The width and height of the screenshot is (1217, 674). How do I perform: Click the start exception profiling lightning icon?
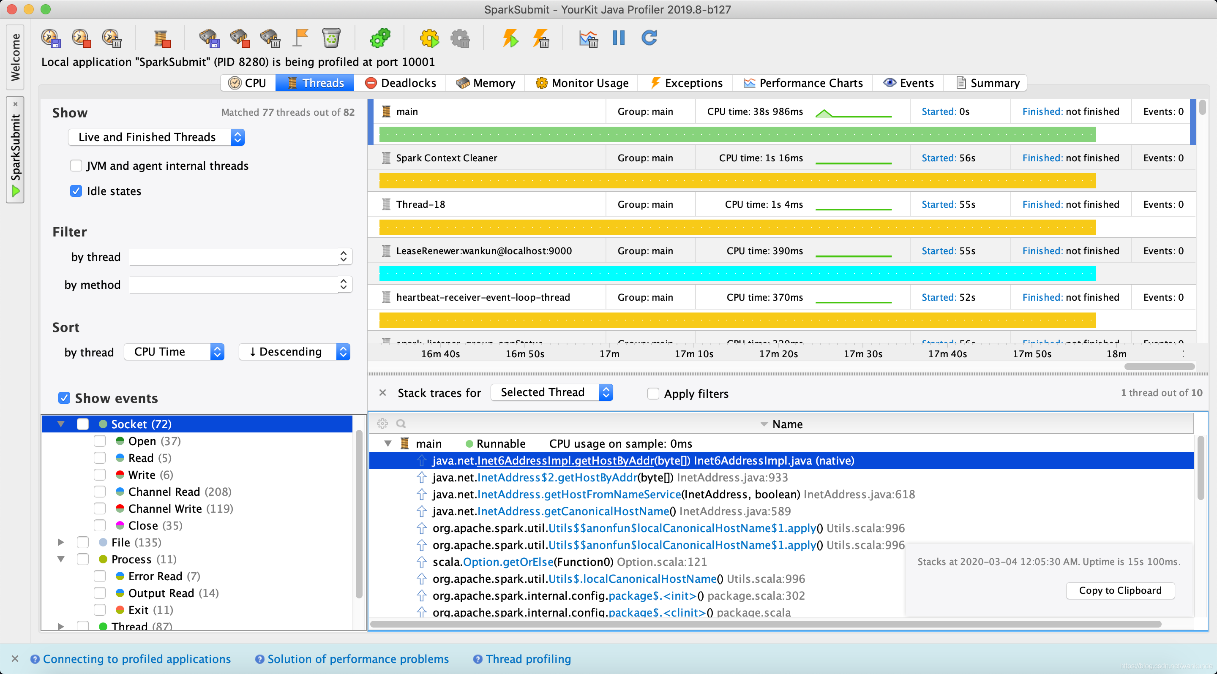point(510,38)
